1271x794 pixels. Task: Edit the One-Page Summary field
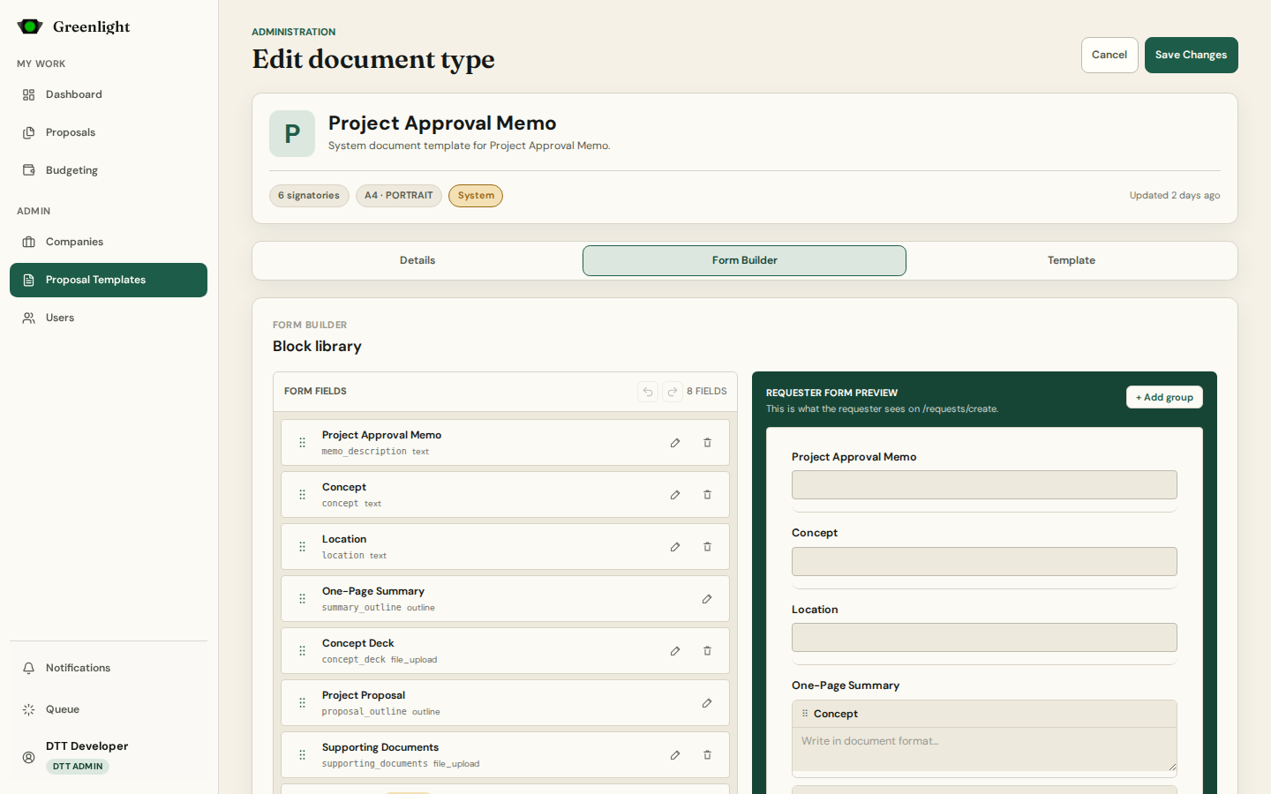(707, 599)
